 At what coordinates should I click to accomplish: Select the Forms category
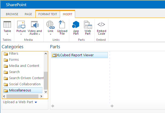point(14,60)
